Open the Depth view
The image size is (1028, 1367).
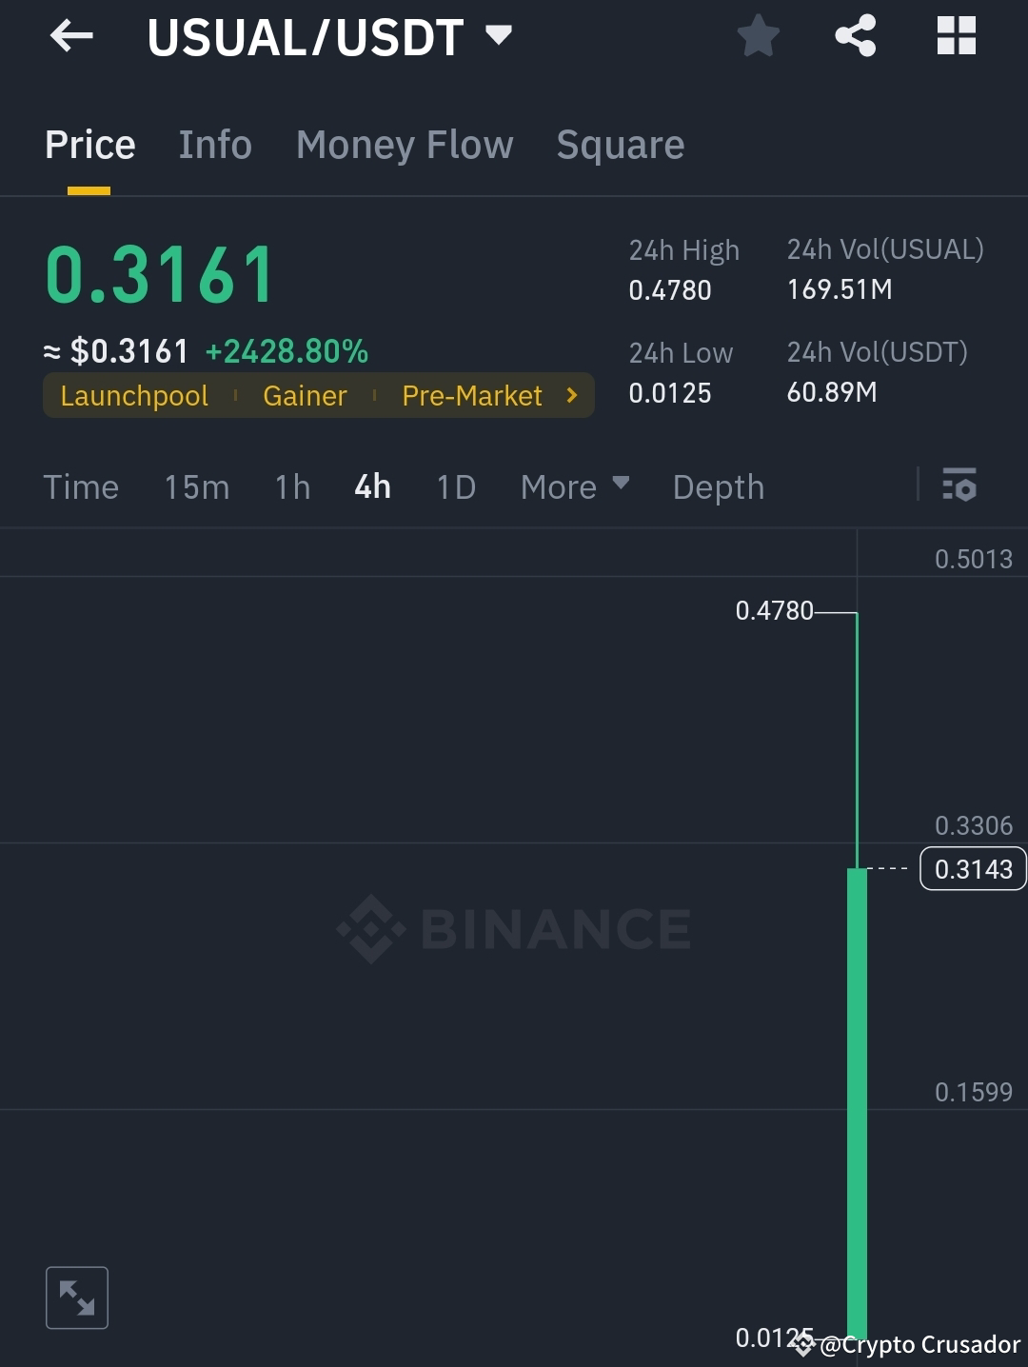(719, 486)
